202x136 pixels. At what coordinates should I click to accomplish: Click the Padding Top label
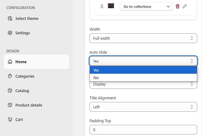coord(100,121)
